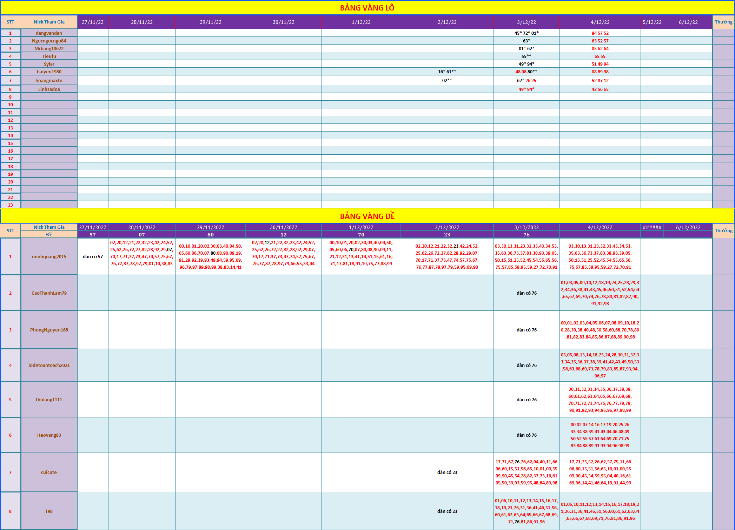Select the cell '42 56 65'

coord(600,89)
